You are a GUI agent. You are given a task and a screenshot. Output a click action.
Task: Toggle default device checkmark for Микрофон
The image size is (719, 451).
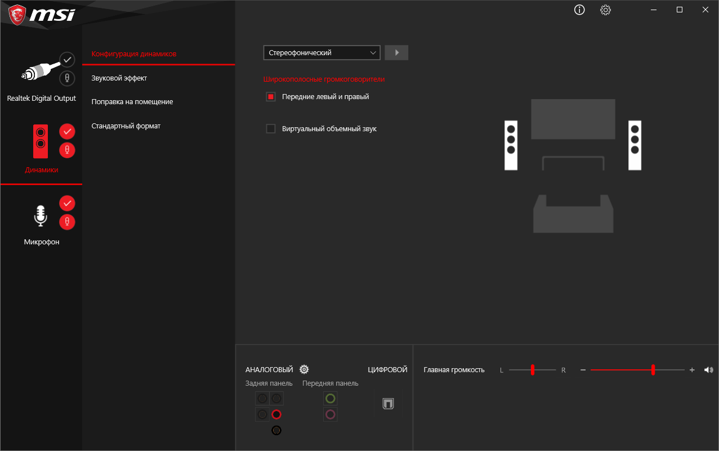(67, 203)
